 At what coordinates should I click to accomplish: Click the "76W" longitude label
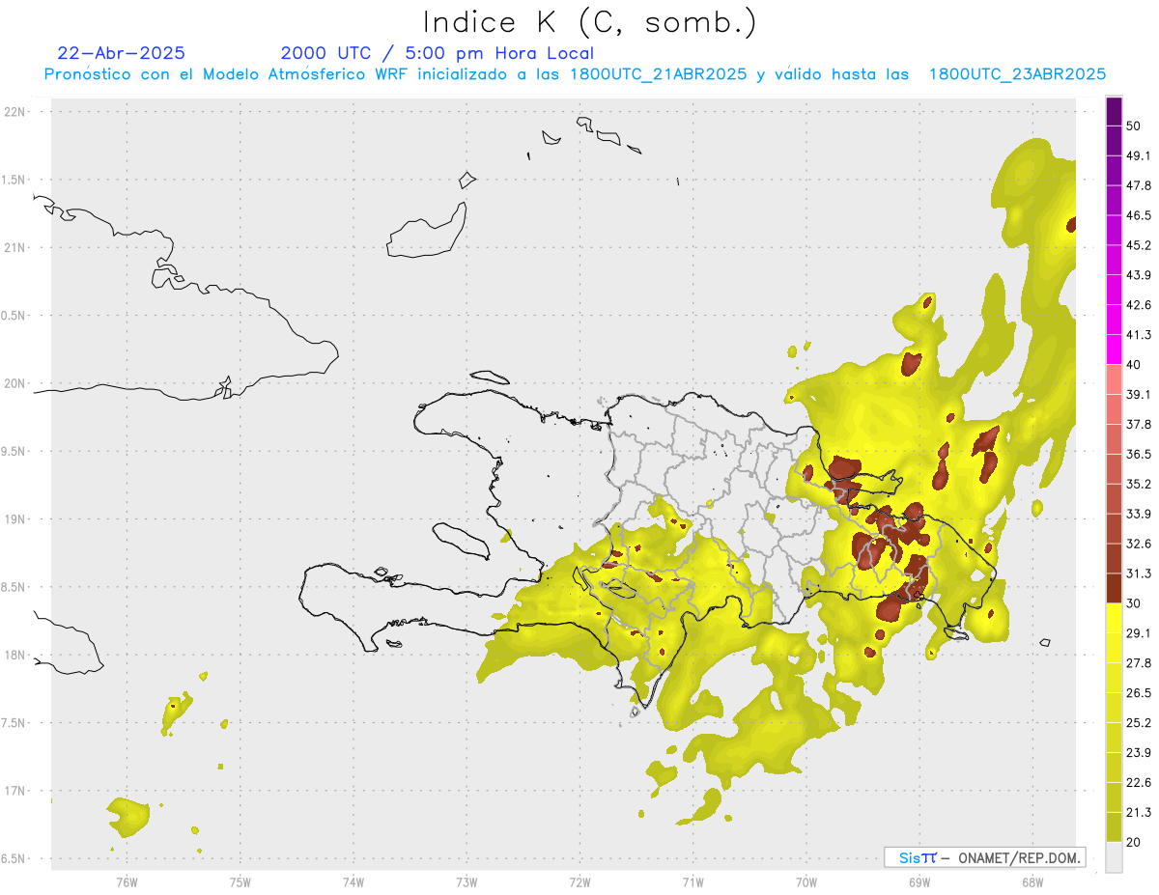click(127, 881)
